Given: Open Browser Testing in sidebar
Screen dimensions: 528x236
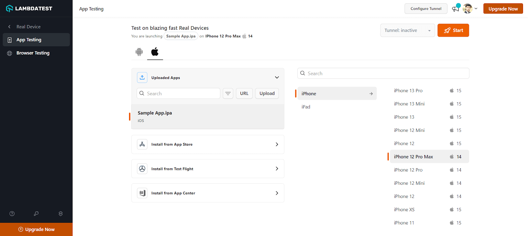Looking at the screenshot, I should [x=36, y=53].
